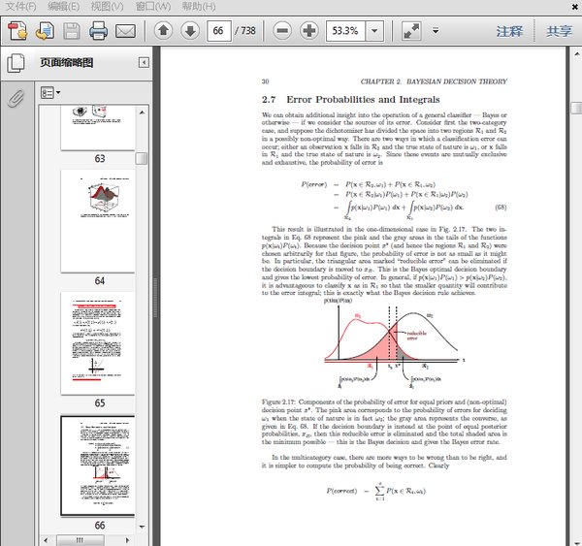Open thumbnail options dropdown menu

pyautogui.click(x=50, y=93)
